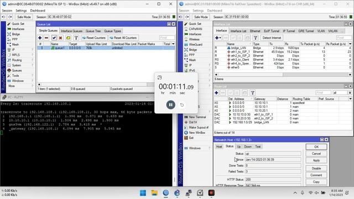
Task: Toggle Safe Mode in right WinBox
Action: 201,17
